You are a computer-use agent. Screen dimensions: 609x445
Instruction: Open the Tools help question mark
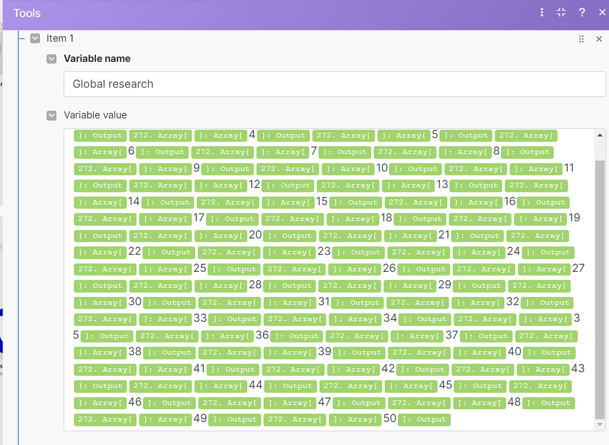[582, 12]
